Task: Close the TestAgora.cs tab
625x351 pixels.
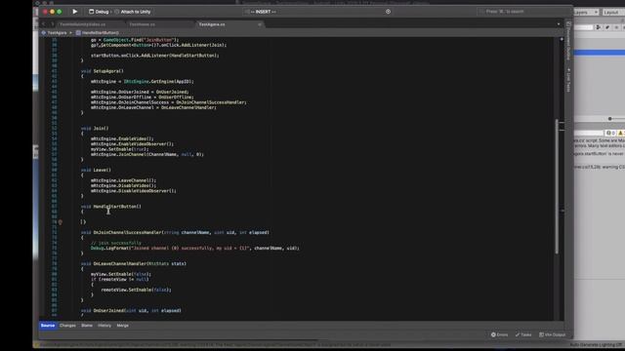Action: (260, 24)
